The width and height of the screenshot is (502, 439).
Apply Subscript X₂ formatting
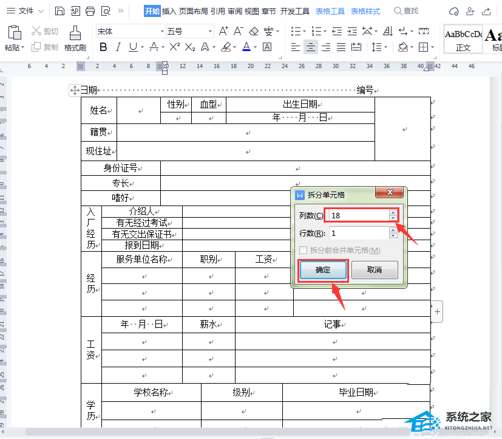pyautogui.click(x=190, y=47)
